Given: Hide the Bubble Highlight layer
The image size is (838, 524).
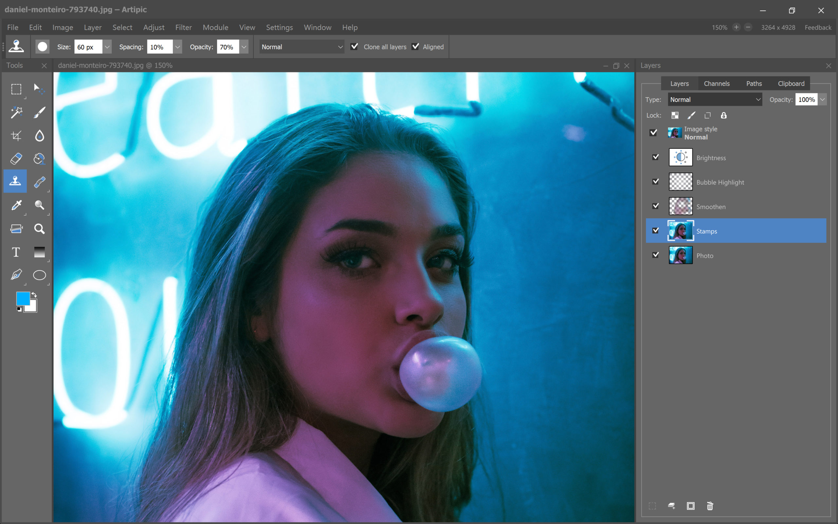Looking at the screenshot, I should pyautogui.click(x=656, y=181).
